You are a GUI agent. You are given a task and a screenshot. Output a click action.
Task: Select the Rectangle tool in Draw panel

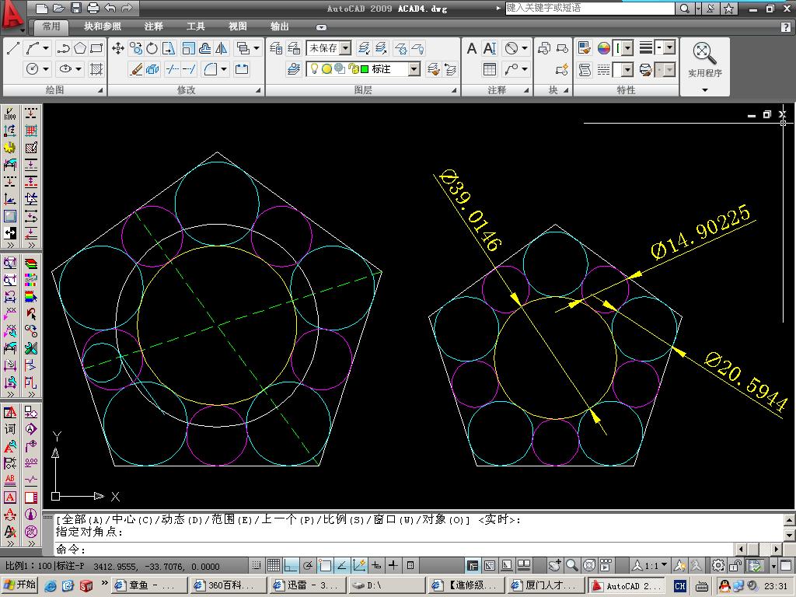pyautogui.click(x=96, y=49)
